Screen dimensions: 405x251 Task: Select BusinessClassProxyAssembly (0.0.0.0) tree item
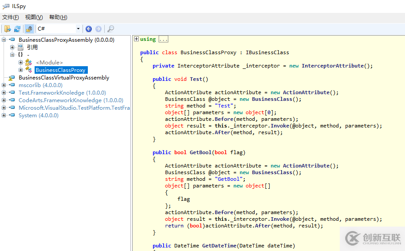(67, 40)
